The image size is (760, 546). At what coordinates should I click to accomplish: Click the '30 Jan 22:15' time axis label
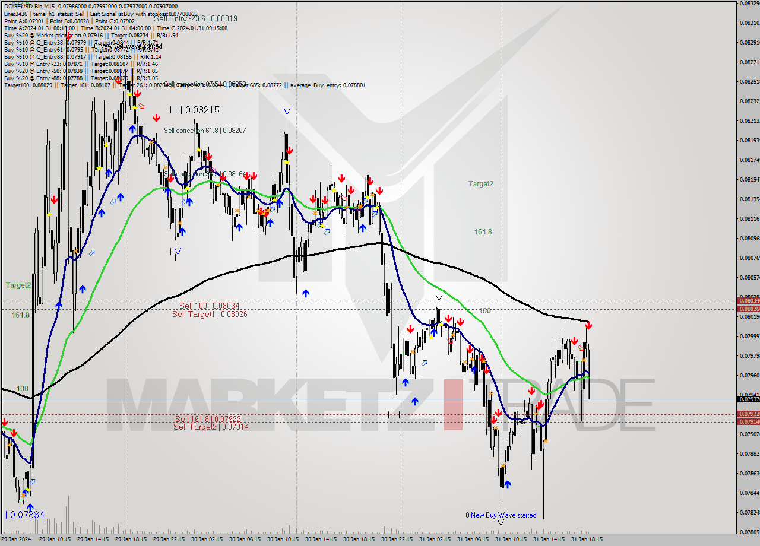tap(397, 540)
